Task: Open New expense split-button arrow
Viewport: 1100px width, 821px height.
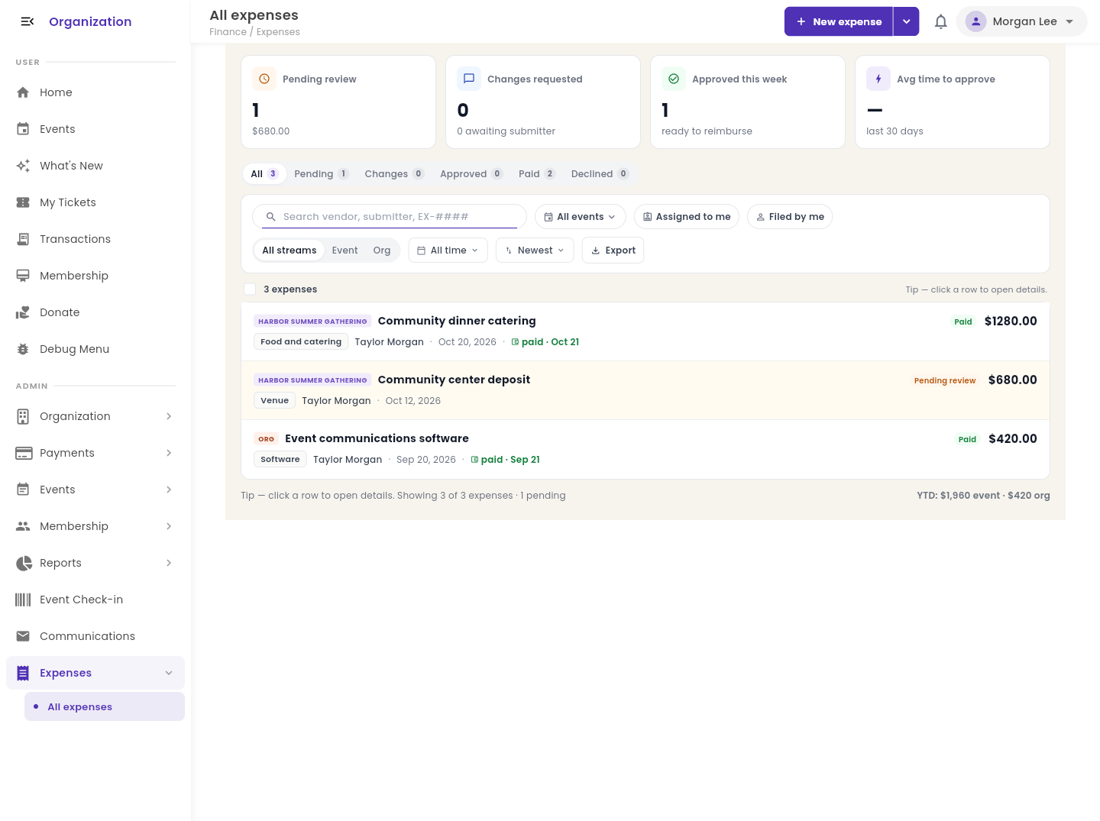Action: [906, 21]
